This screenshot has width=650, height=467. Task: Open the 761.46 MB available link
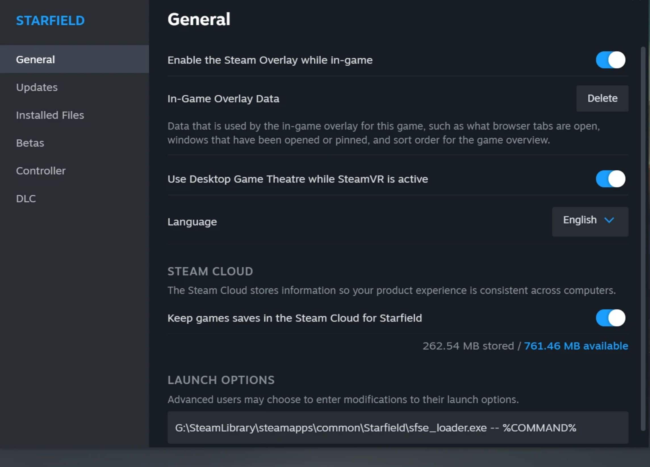576,346
